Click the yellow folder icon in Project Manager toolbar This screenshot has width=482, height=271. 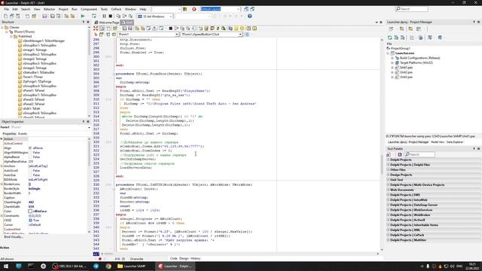pyautogui.click(x=410, y=29)
